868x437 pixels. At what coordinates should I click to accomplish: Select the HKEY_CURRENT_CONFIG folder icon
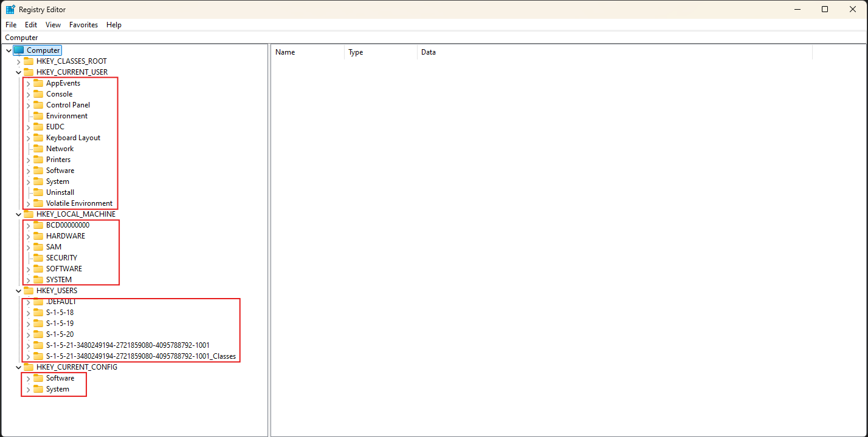click(x=29, y=367)
